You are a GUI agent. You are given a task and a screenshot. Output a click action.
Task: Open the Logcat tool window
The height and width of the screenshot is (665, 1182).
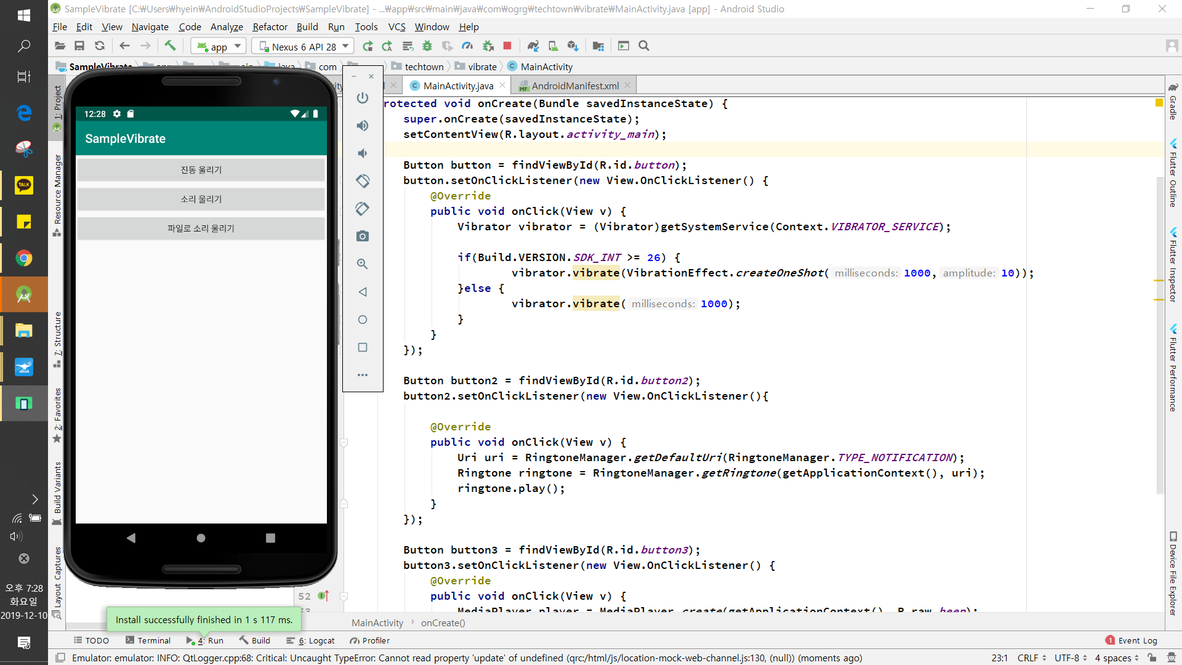tap(316, 640)
